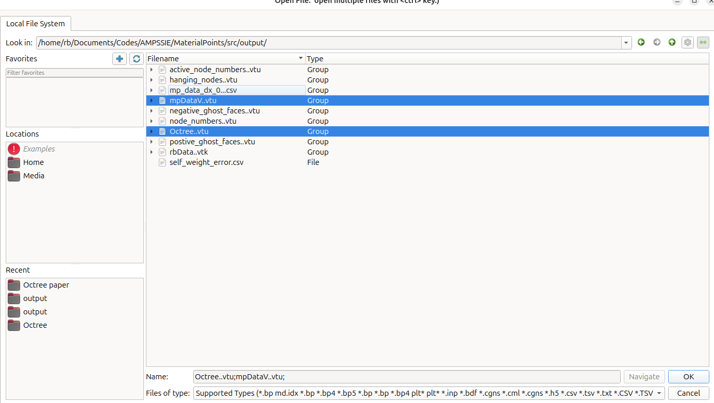Click the Group type cell of node_numbers..vtu
This screenshot has width=714, height=403.
318,121
